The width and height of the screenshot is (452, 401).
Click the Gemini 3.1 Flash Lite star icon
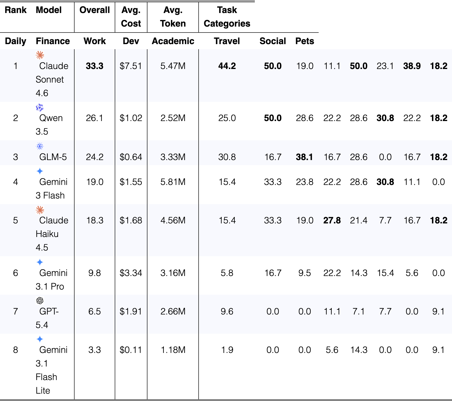coord(40,339)
